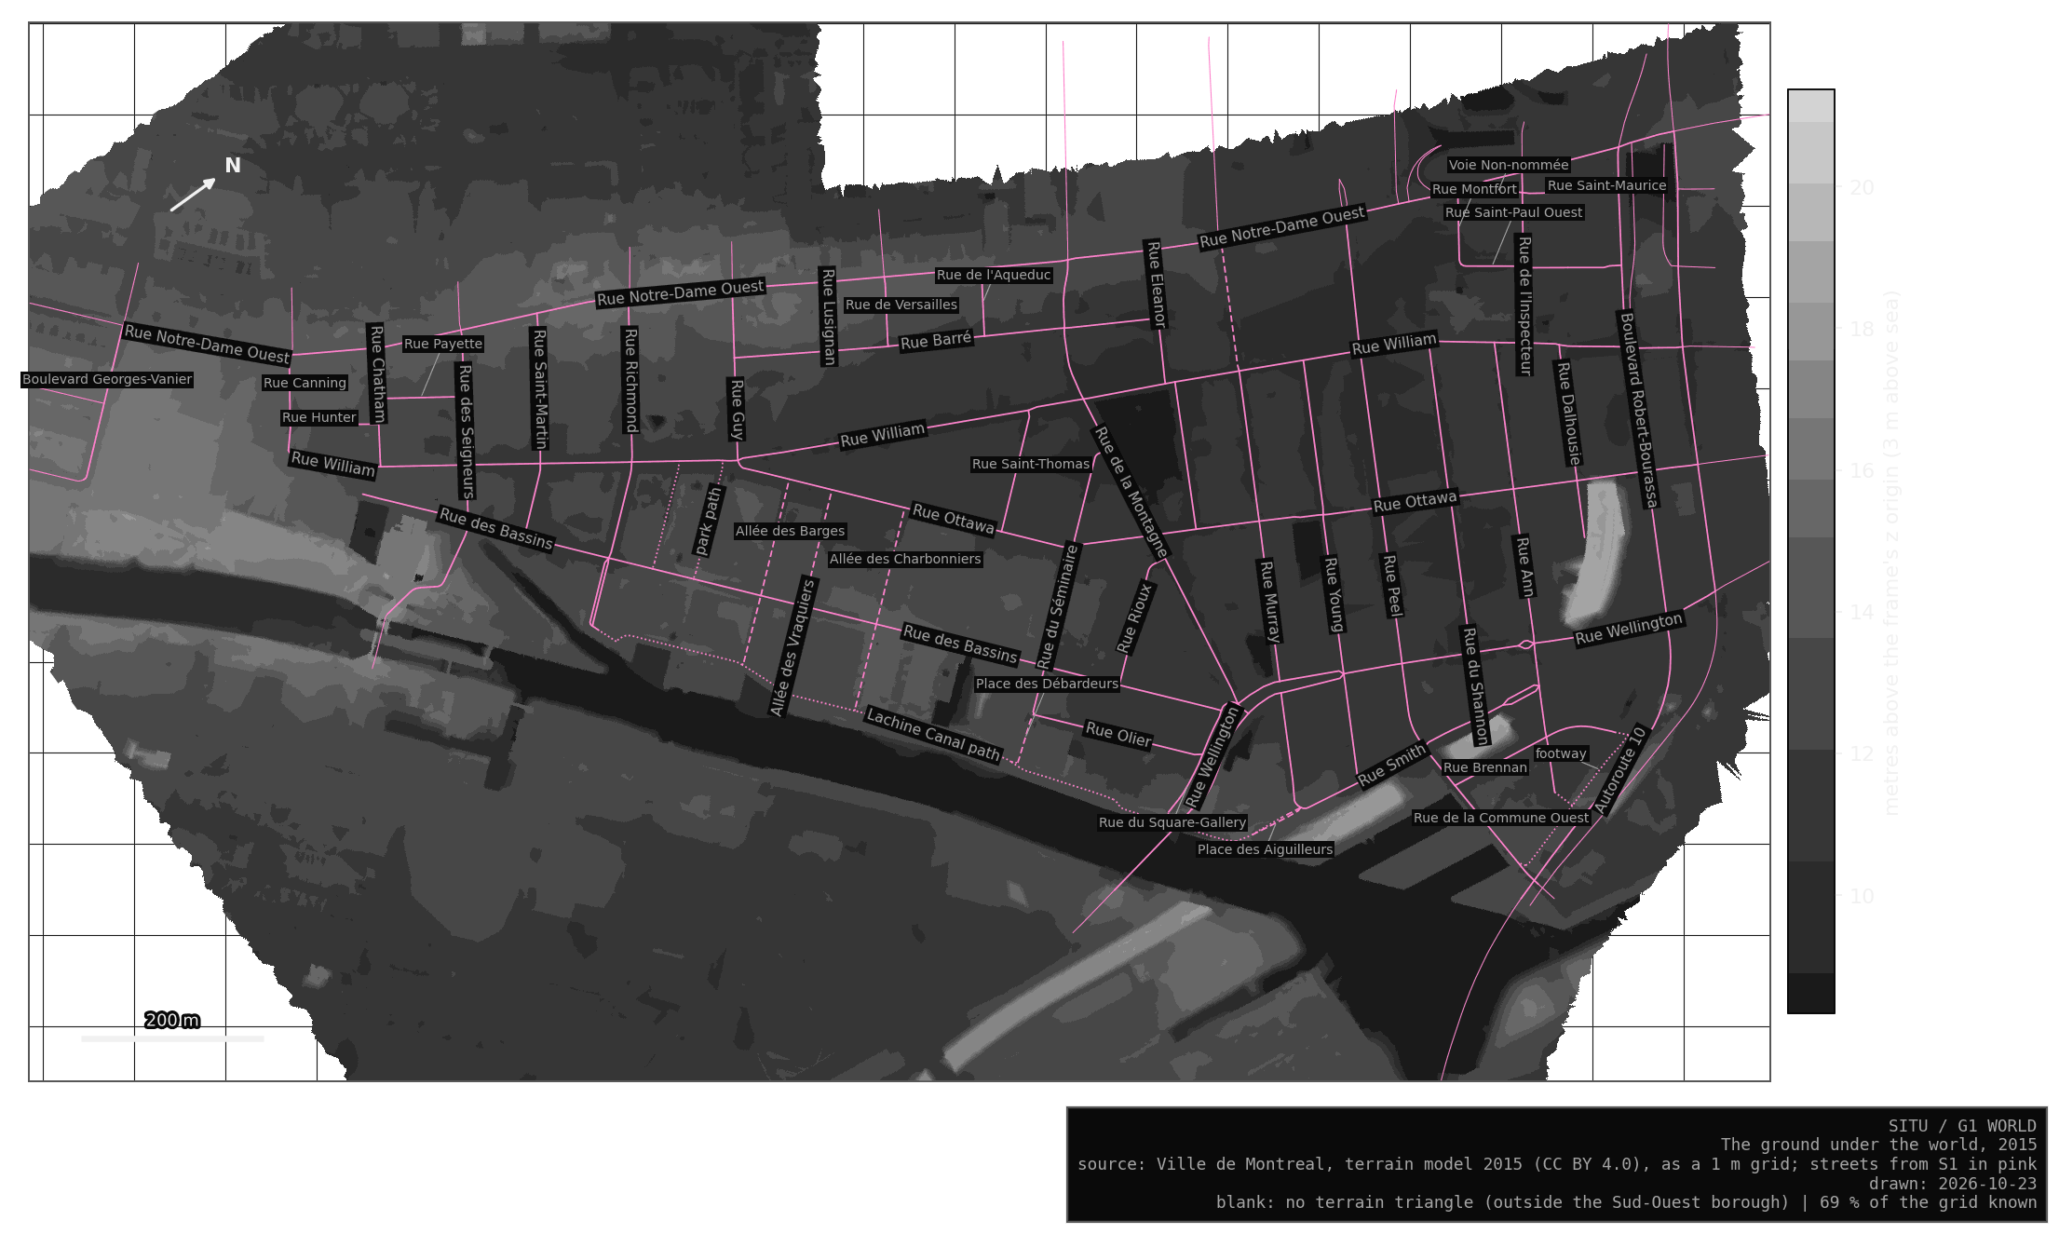Click the '20' tick on the colorbar
Viewport: 2059px width, 1234px height.
coord(1862,188)
